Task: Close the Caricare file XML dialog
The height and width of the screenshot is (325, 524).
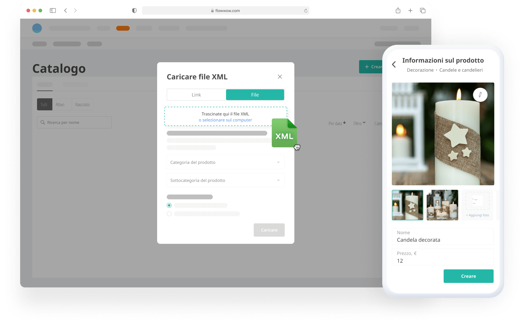Action: tap(280, 77)
